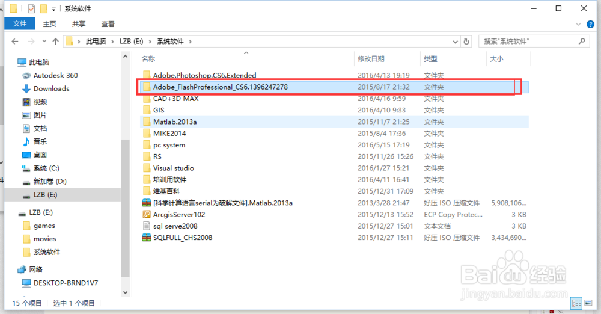601x314 pixels.
Task: Select Adobe_FlashProfessional_CS6.1396247278 folder
Action: pos(334,87)
